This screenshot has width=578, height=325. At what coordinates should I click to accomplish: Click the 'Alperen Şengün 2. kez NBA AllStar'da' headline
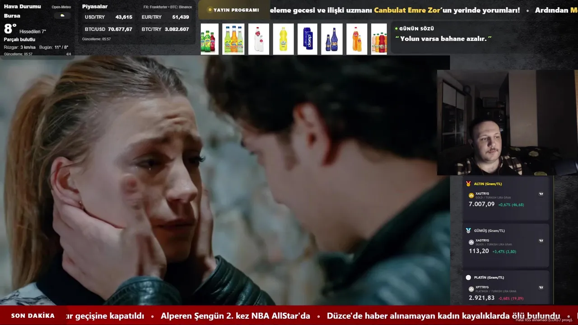tap(235, 316)
